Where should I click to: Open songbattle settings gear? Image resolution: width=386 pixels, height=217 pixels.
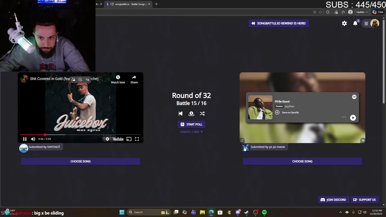(344, 23)
